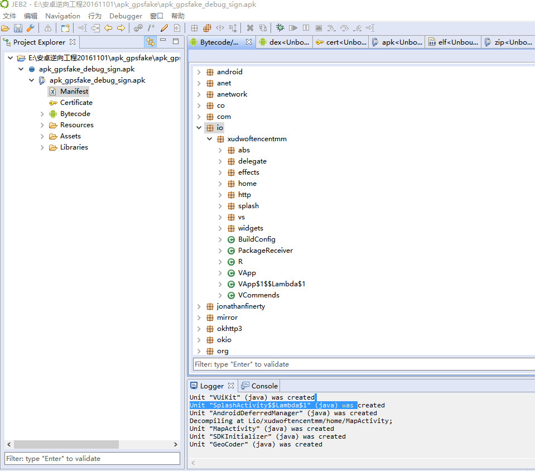Select the cert tab in the editor
This screenshot has height=471, width=535.
[340, 42]
